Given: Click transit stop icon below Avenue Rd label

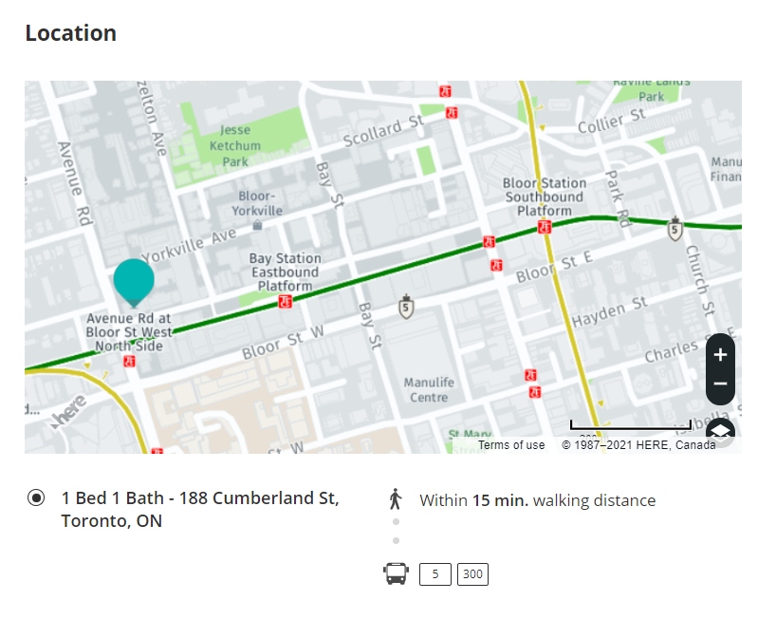Looking at the screenshot, I should click(129, 362).
